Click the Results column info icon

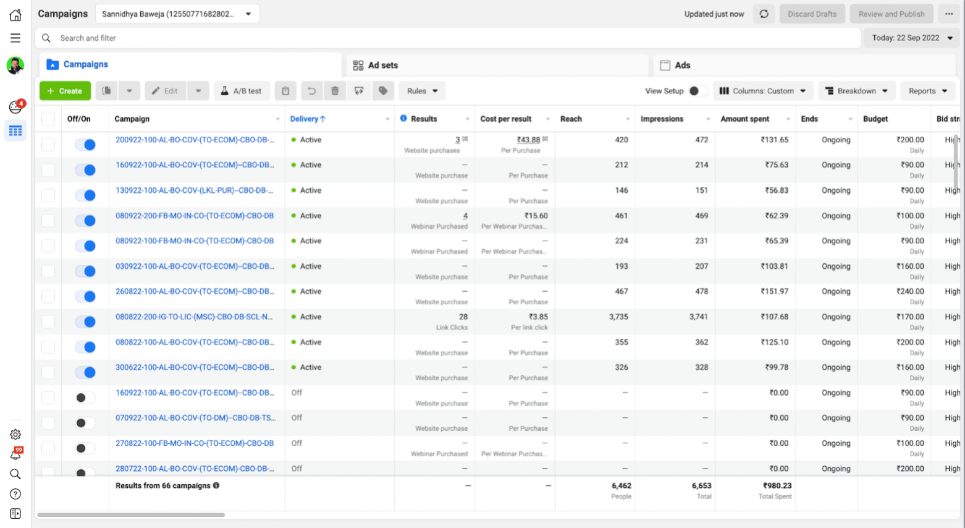click(x=403, y=118)
